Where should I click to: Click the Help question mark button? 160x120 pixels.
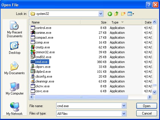149,5
